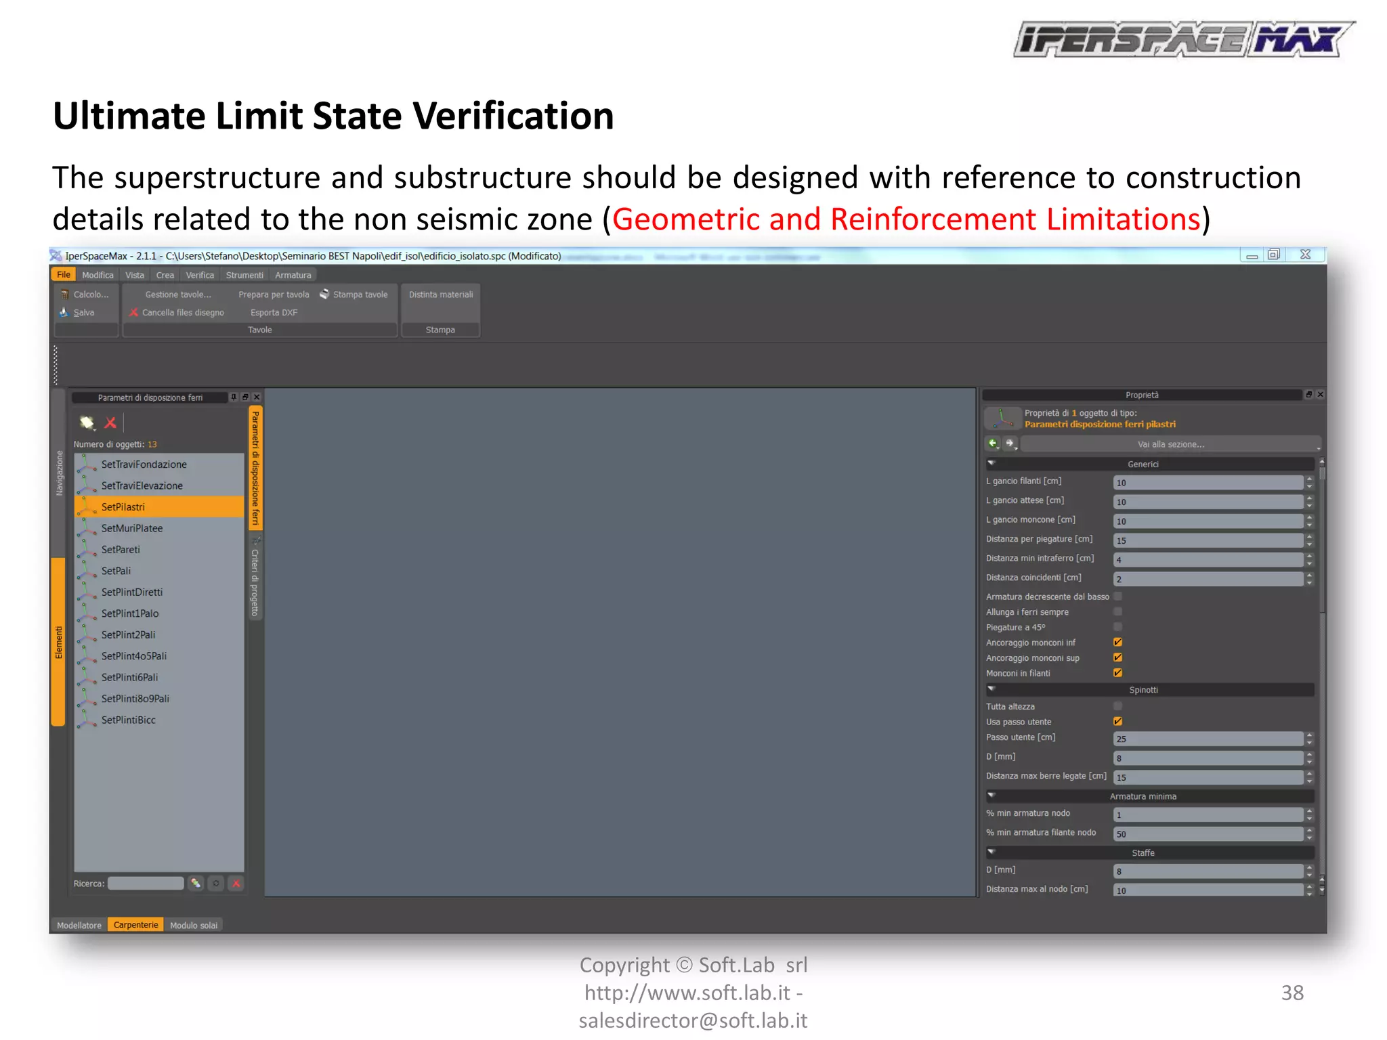Click the green back arrow in Proprietà

[993, 443]
